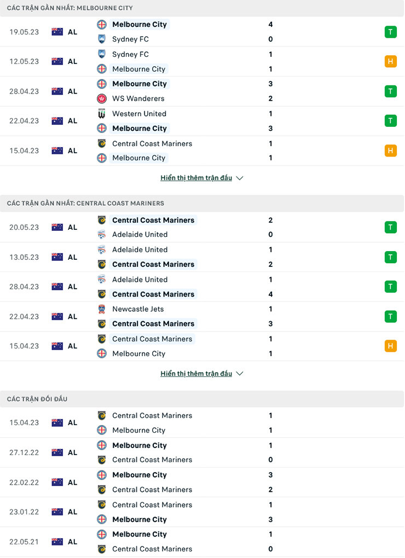
Task: Open WS Wanderers team name link
Action: point(138,98)
